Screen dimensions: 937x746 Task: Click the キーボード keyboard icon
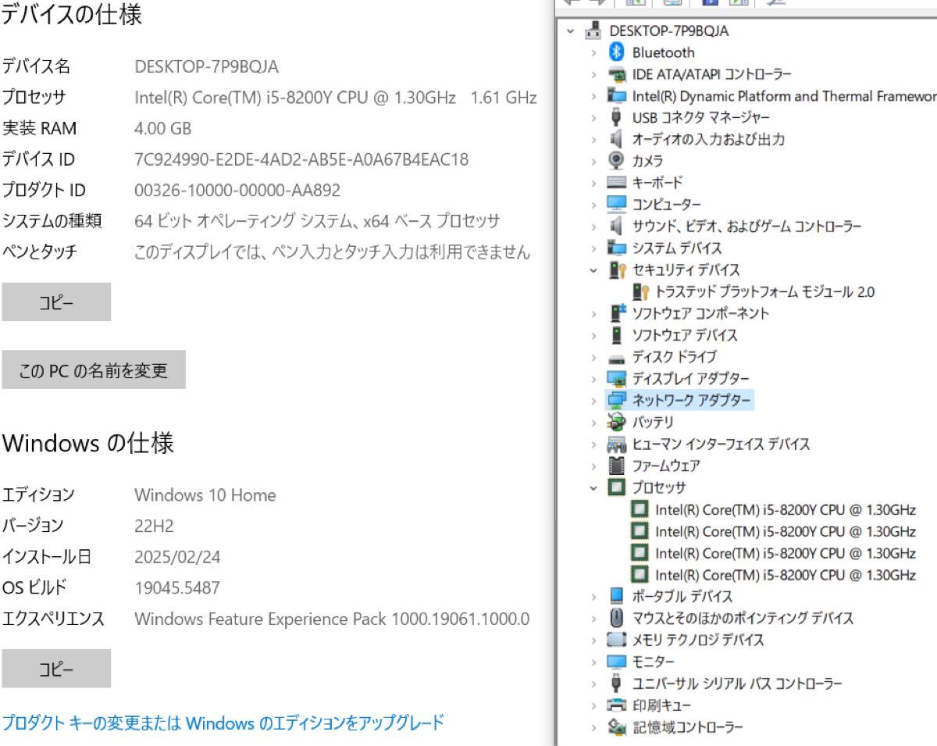tap(617, 183)
